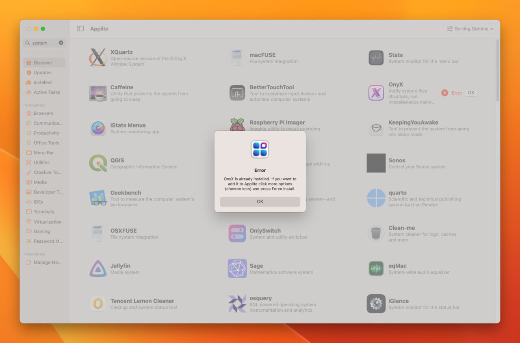Dismiss OnyX error with inline OK button
Viewport: 520px width, 343px height.
pyautogui.click(x=471, y=93)
